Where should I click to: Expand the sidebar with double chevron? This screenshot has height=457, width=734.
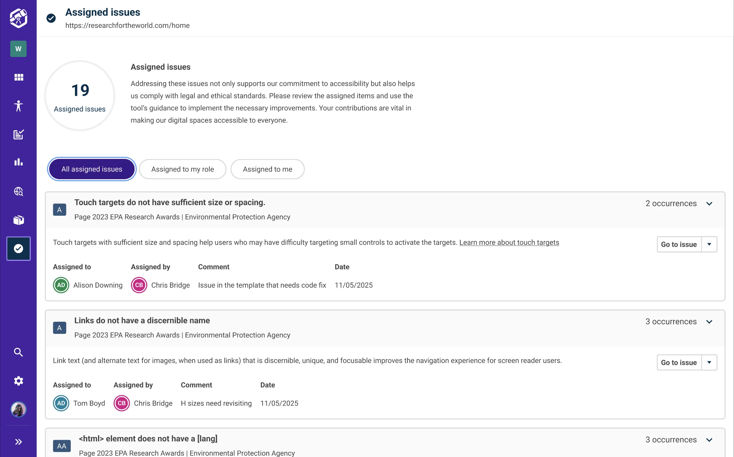19,442
